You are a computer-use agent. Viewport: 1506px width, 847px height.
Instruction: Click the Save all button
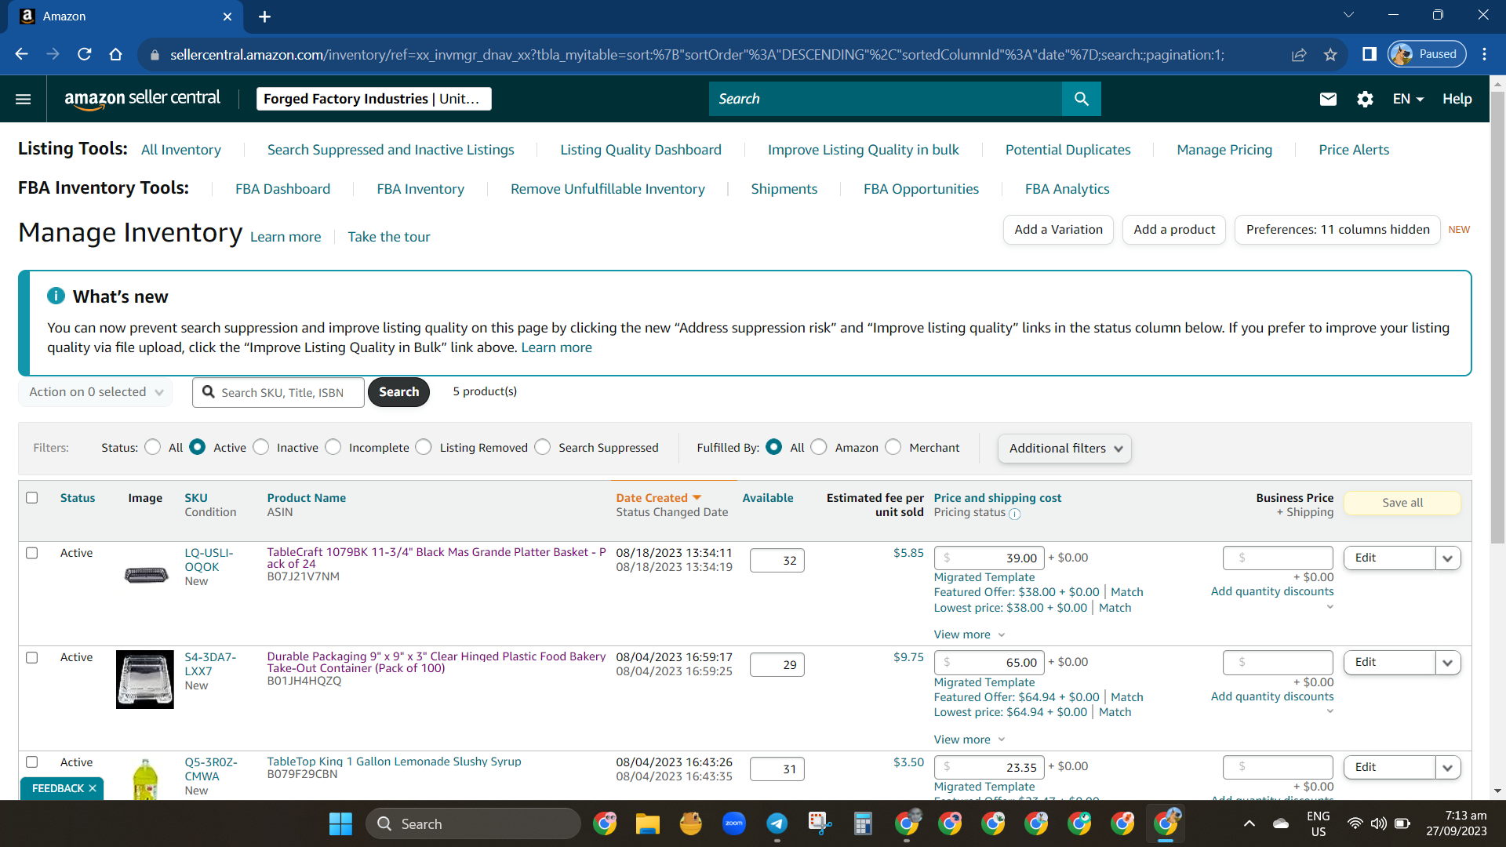tap(1402, 503)
